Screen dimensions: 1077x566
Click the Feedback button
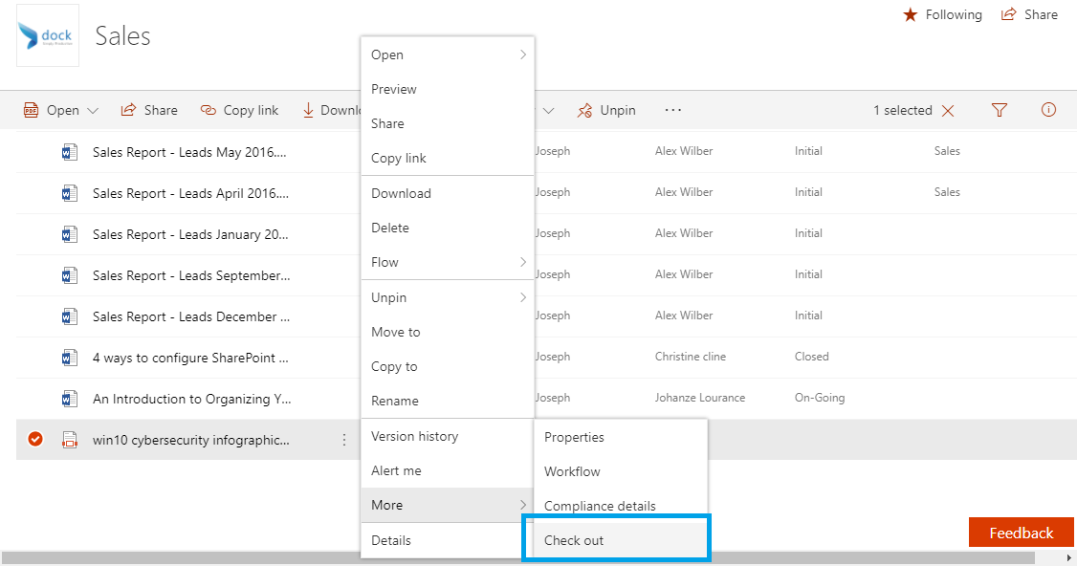point(1021,532)
